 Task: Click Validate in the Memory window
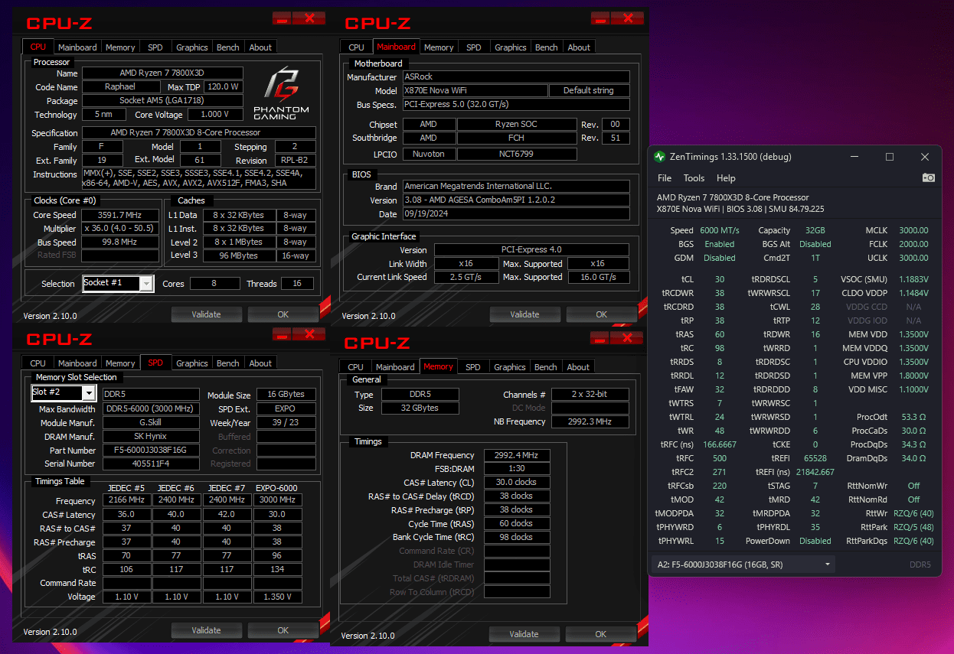[x=524, y=634]
